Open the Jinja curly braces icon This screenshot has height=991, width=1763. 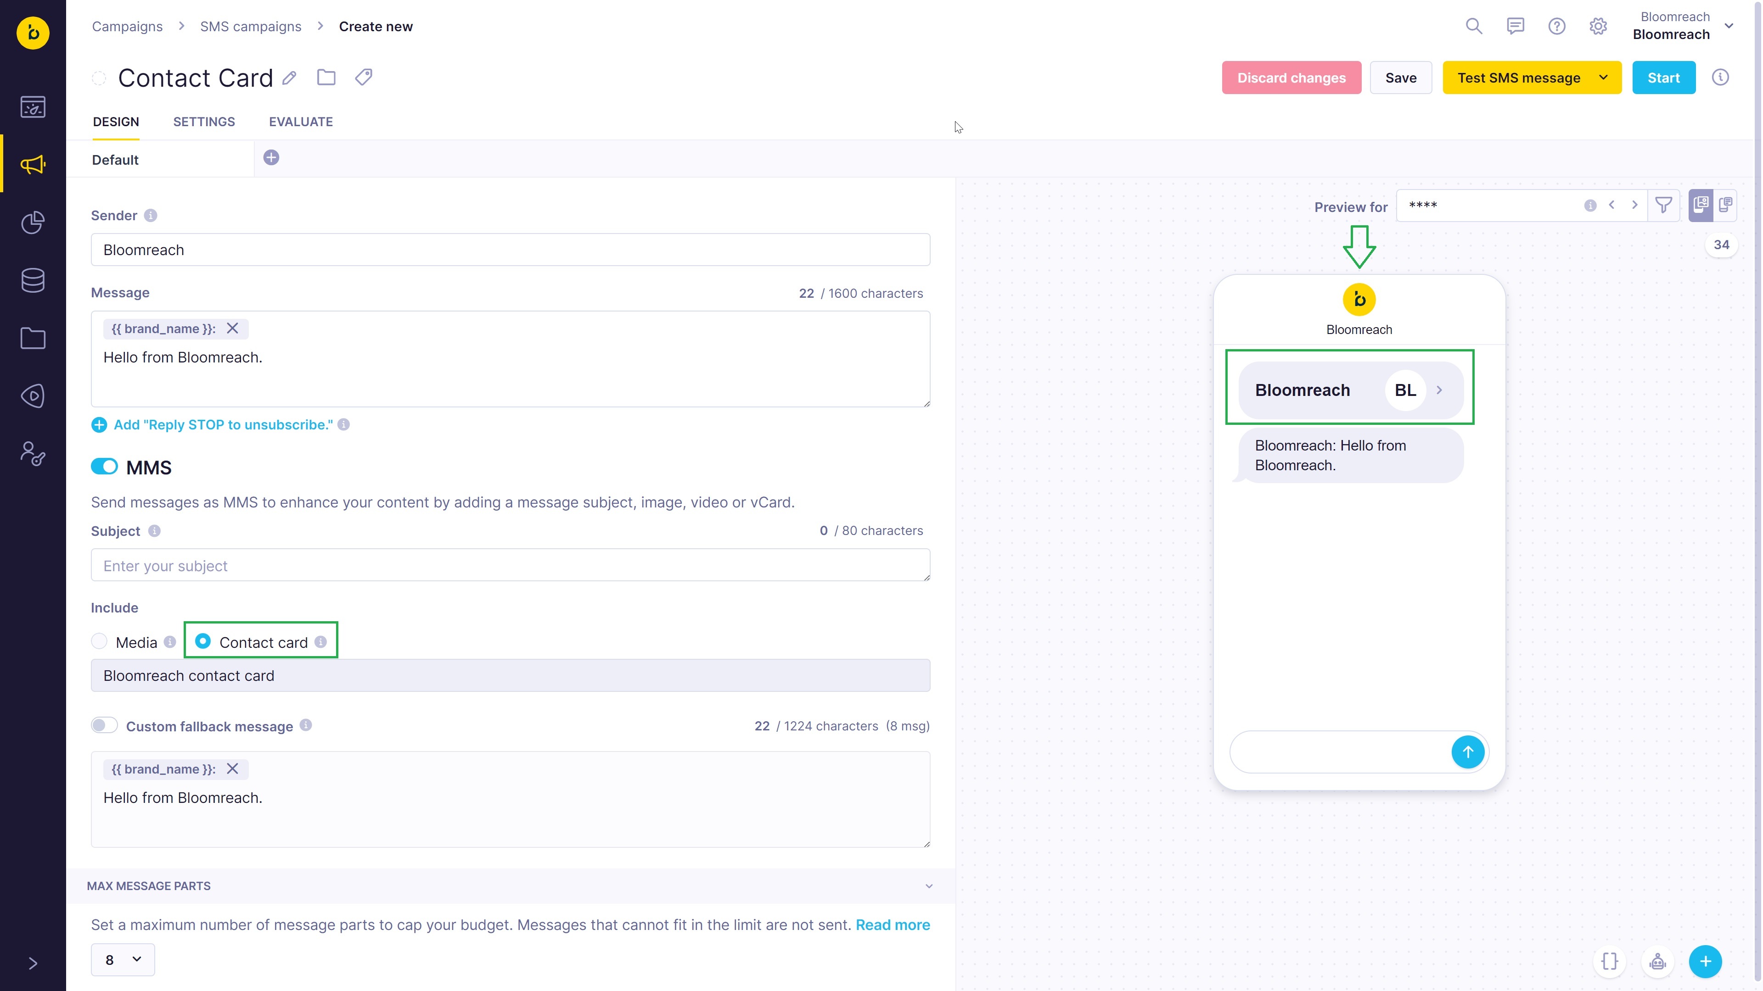[x=1609, y=961]
